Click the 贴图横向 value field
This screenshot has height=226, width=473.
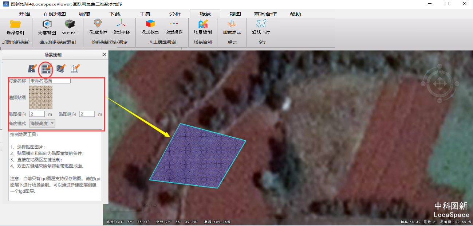point(37,114)
